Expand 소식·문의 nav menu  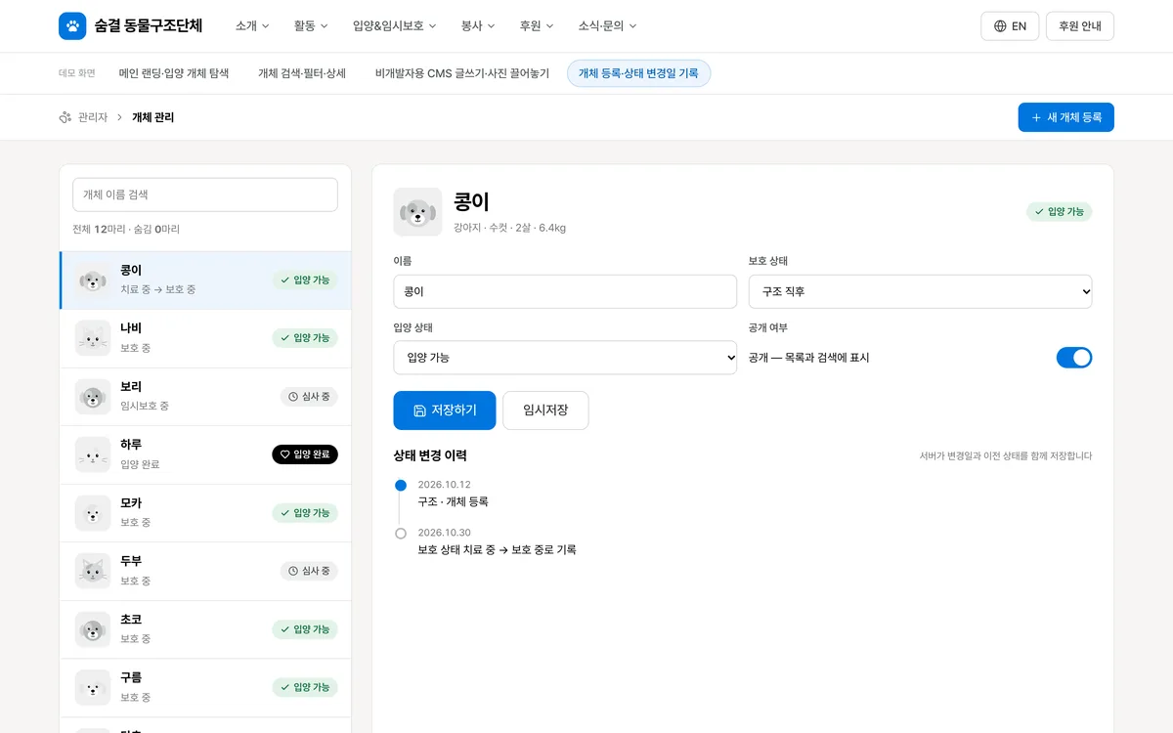(x=607, y=26)
